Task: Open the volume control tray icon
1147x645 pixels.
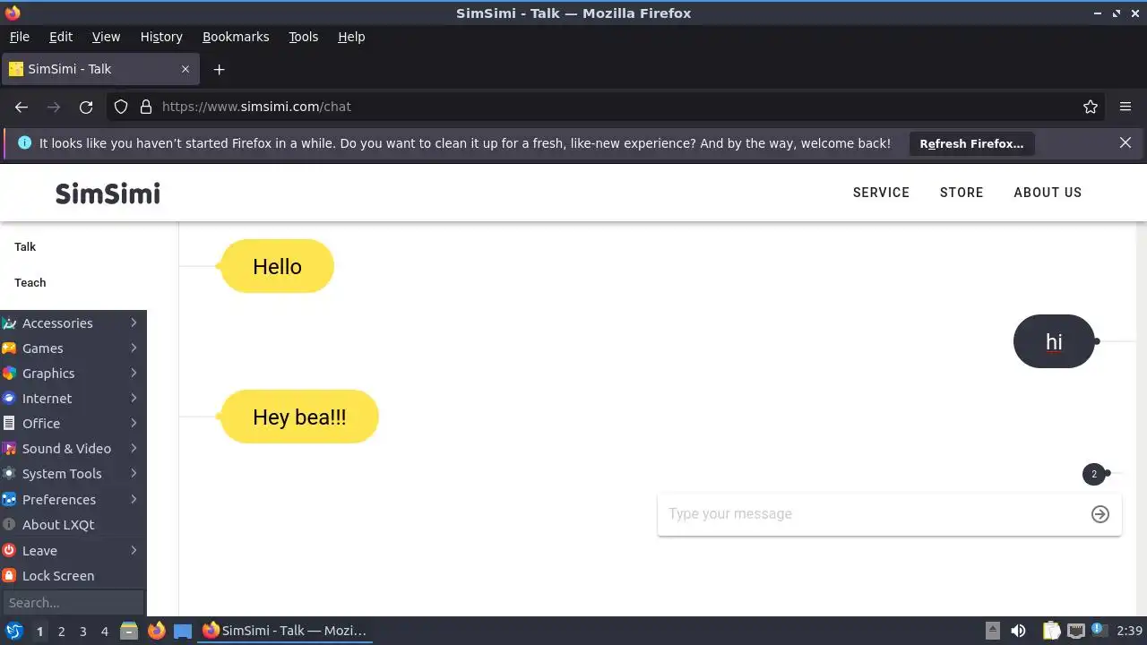Action: tap(1018, 631)
